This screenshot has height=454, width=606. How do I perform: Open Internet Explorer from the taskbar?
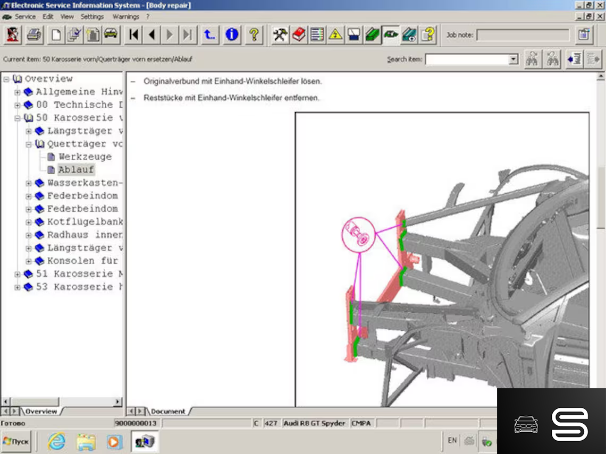[56, 441]
